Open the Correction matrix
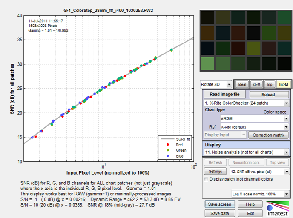Screen dimensions: 293x218 (269, 135)
